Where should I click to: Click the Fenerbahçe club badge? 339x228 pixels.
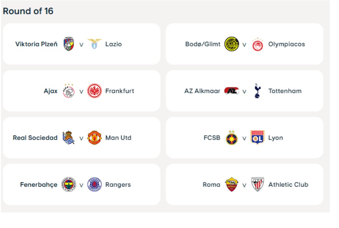pyautogui.click(x=69, y=185)
